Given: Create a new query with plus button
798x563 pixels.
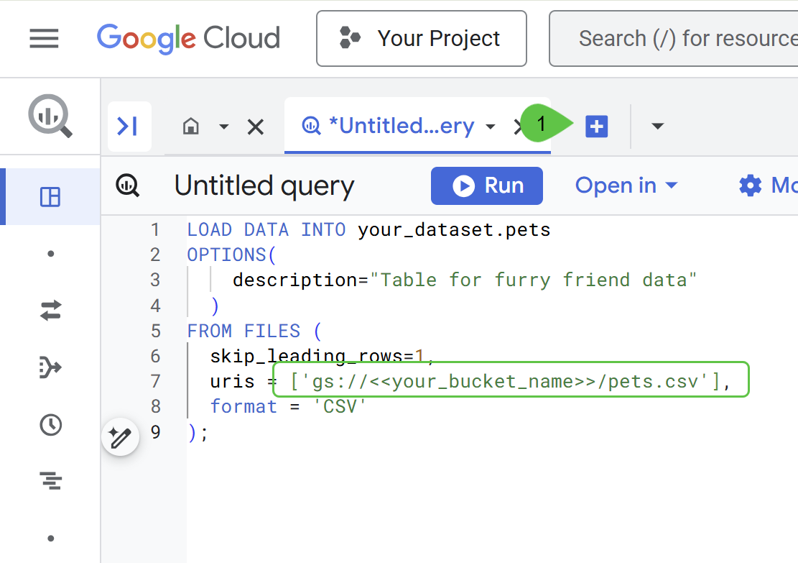Looking at the screenshot, I should click(596, 127).
